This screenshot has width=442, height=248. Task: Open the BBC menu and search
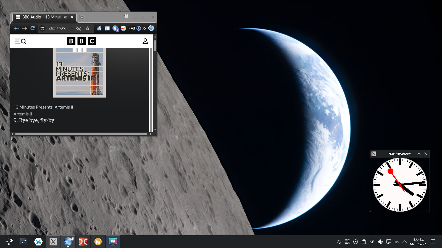20,41
